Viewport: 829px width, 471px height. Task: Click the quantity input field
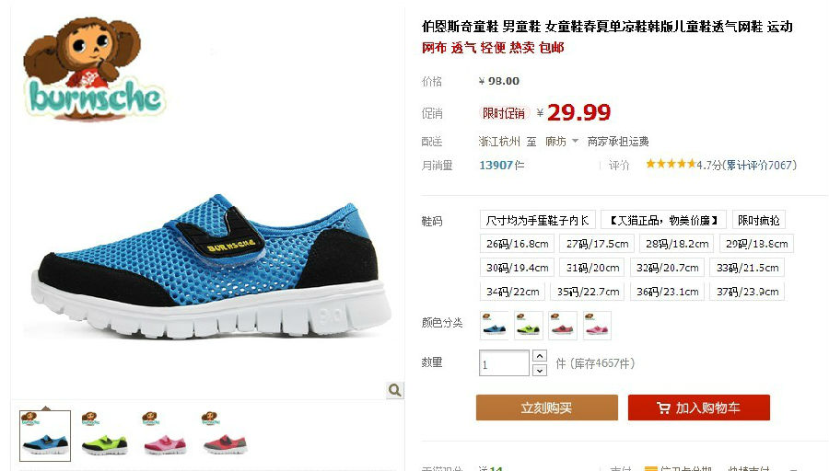[504, 363]
